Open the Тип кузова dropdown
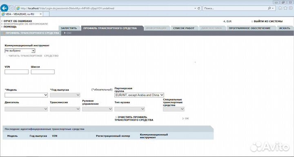Screen dimensions: 294x157 [x=129, y=109]
